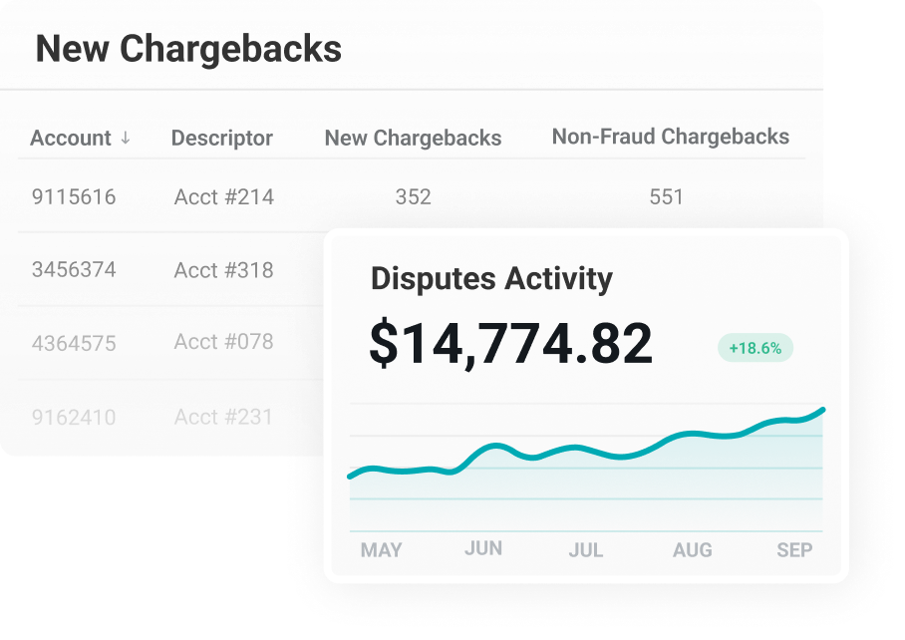Select account number 3456374

point(74,269)
